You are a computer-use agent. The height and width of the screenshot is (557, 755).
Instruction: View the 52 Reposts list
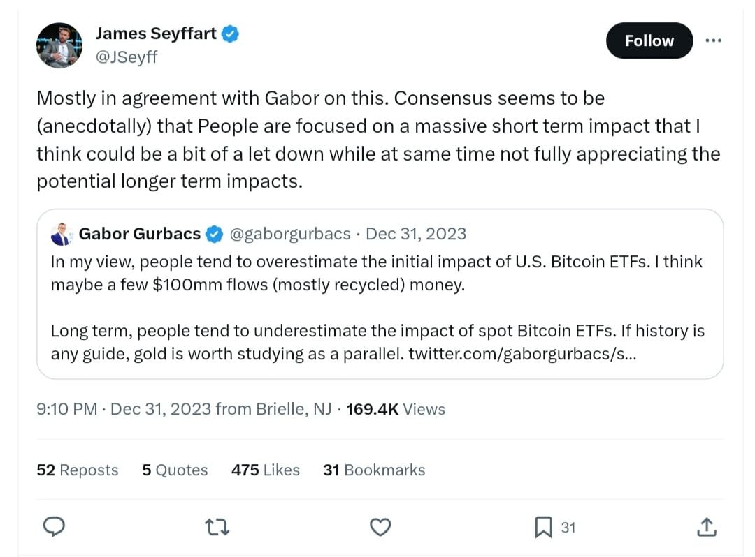coord(77,470)
